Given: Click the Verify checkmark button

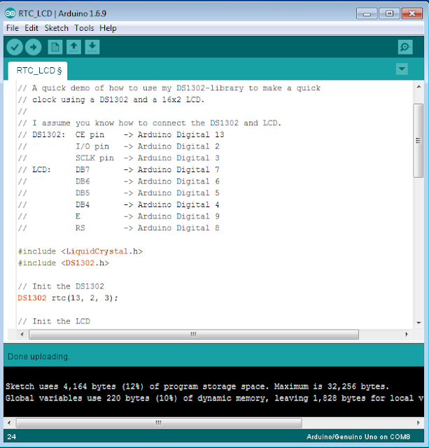Looking at the screenshot, I should coord(15,47).
